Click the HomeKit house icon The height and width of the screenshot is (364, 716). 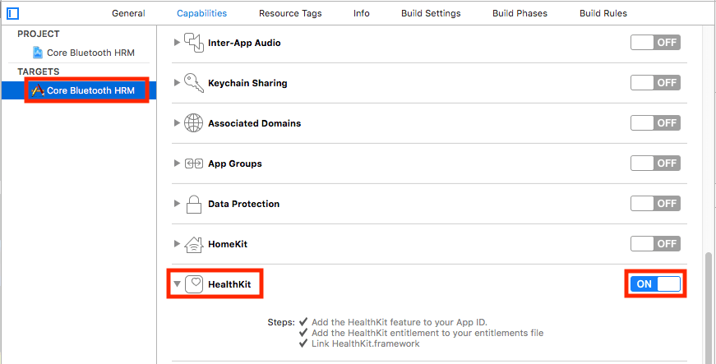193,244
